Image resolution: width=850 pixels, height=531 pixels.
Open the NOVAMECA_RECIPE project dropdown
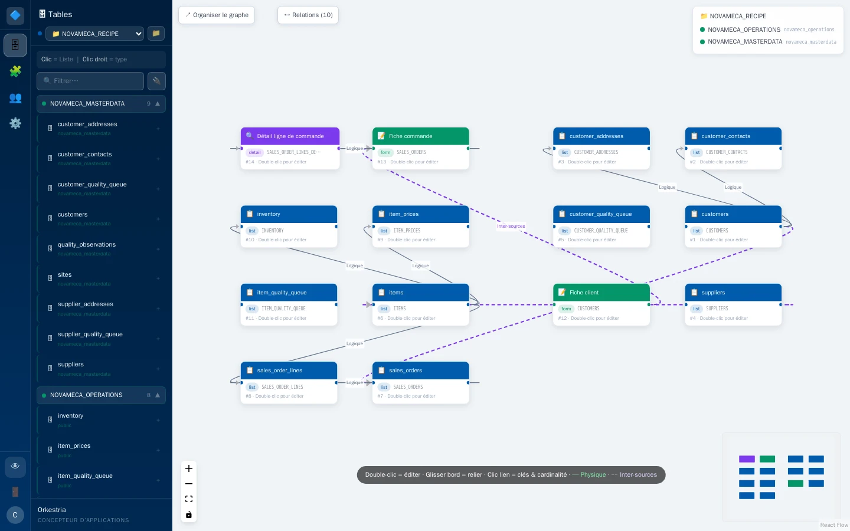click(x=94, y=34)
